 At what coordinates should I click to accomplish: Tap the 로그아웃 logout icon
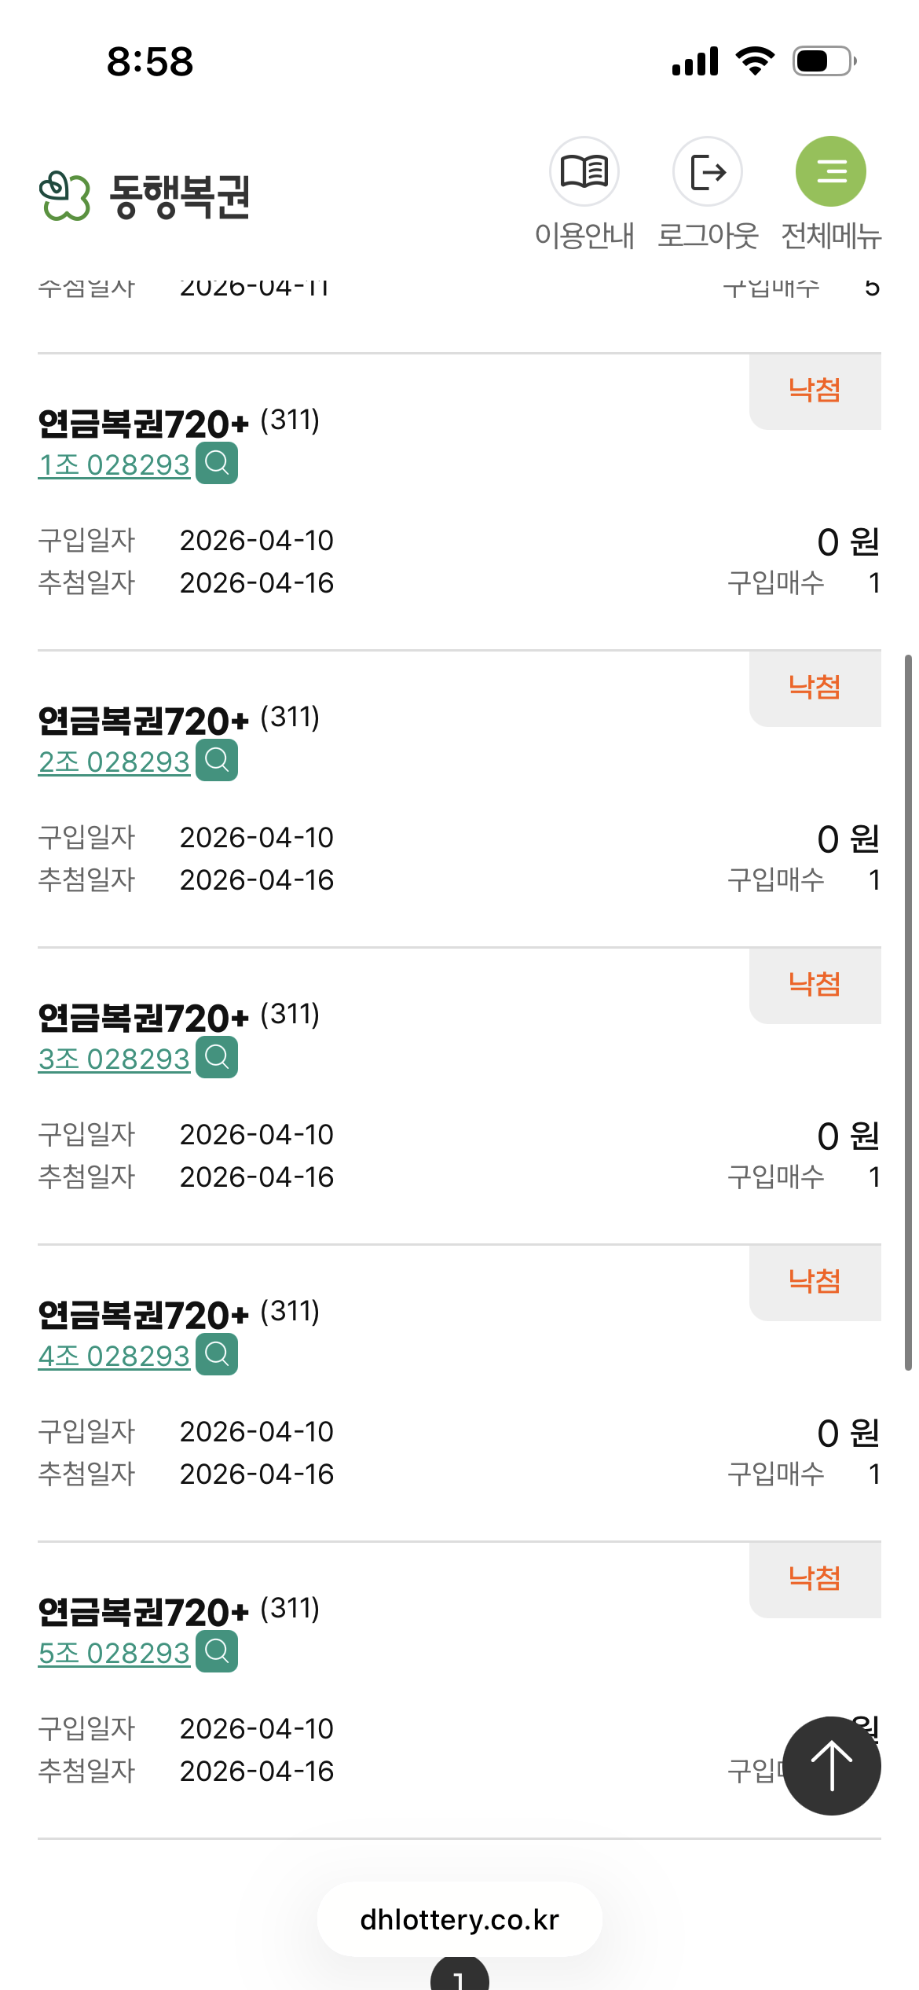pos(708,171)
